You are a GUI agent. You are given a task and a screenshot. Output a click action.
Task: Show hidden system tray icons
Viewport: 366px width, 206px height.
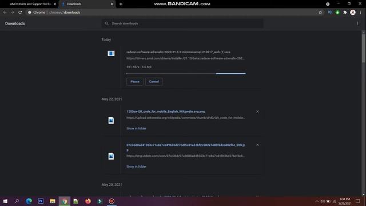click(317, 201)
